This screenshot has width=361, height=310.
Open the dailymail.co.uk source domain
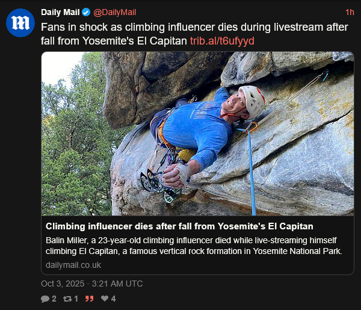click(x=73, y=265)
